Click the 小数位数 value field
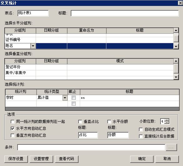The height and width of the screenshot is (166, 183). coord(162,121)
